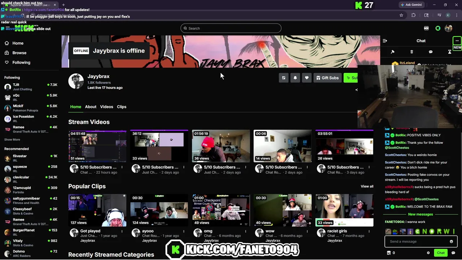Open browser Extensions puzzle icon

414,15
